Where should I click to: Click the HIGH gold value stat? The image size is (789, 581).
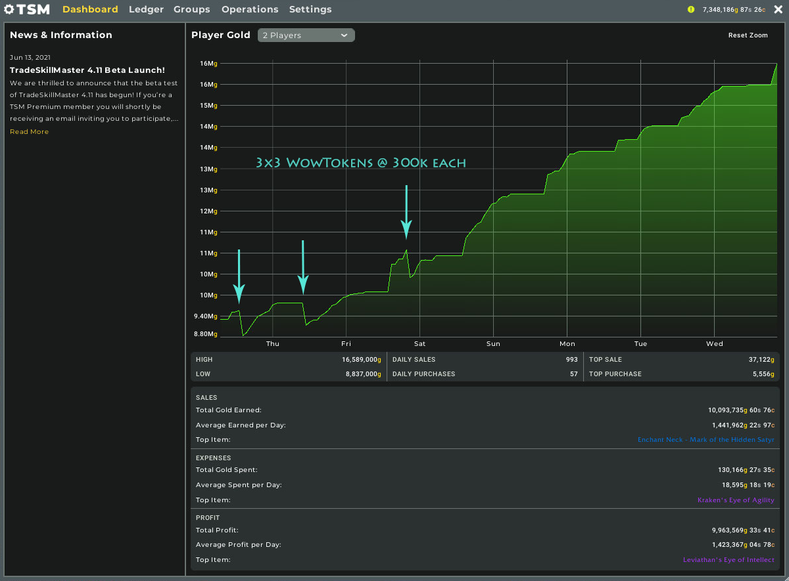coord(361,360)
